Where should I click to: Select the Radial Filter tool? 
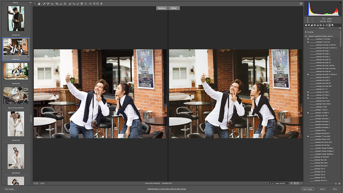86,4
